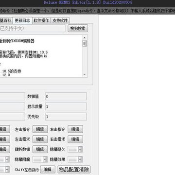
Task: Edit the 旗帜数据 banner data
Action: 40,149
